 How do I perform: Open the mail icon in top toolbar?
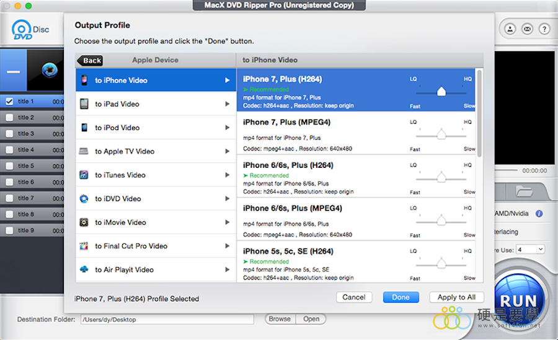coord(527,29)
